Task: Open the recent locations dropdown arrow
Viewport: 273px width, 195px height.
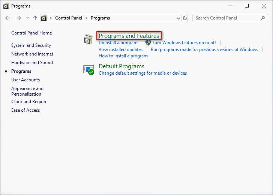Action: point(27,18)
